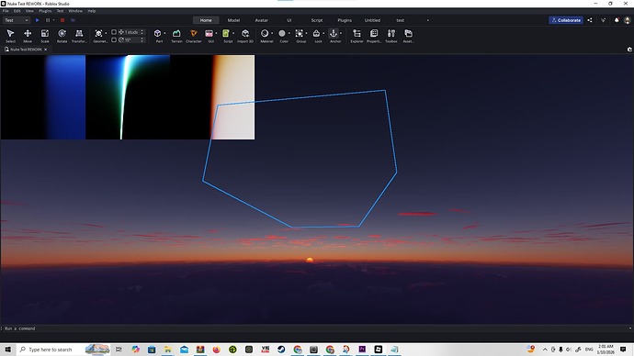Expand the Anchor dropdown arrow
634x356 pixels.
tap(341, 33)
